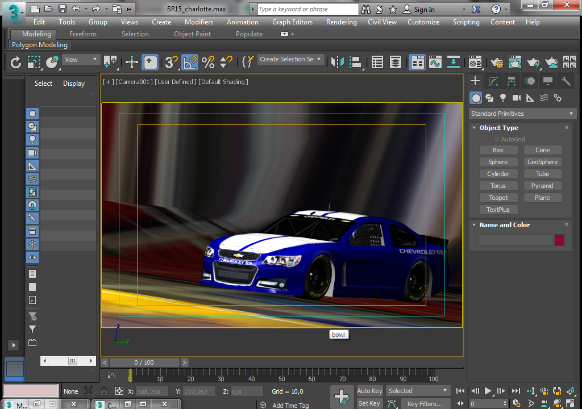Open the Rendering menu
582x409 pixels.
pos(342,22)
